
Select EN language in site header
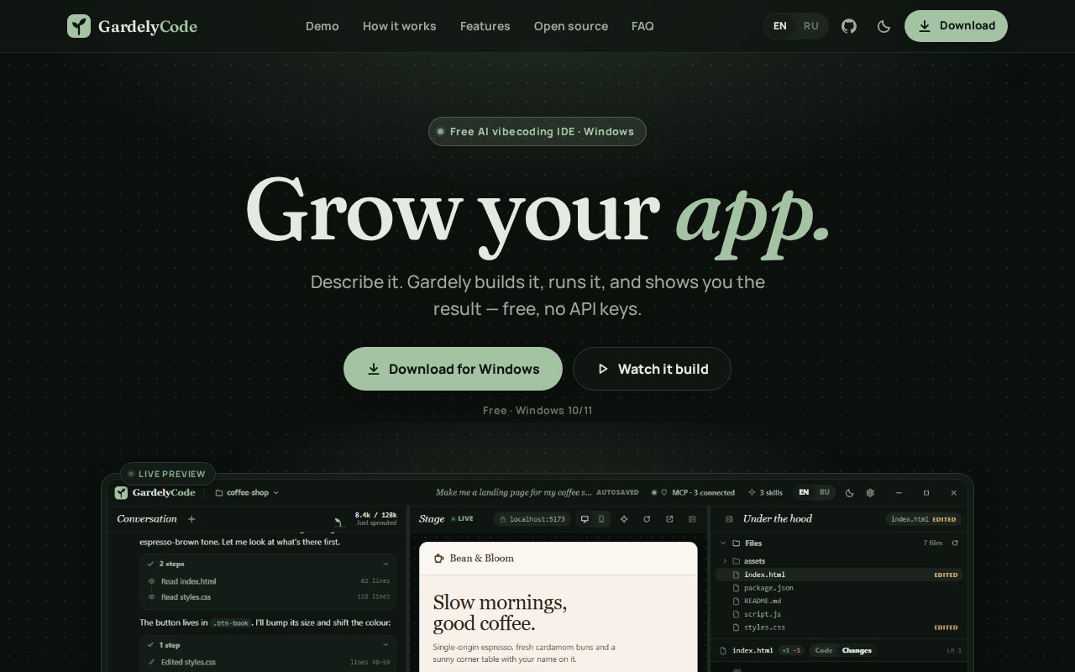pos(780,26)
